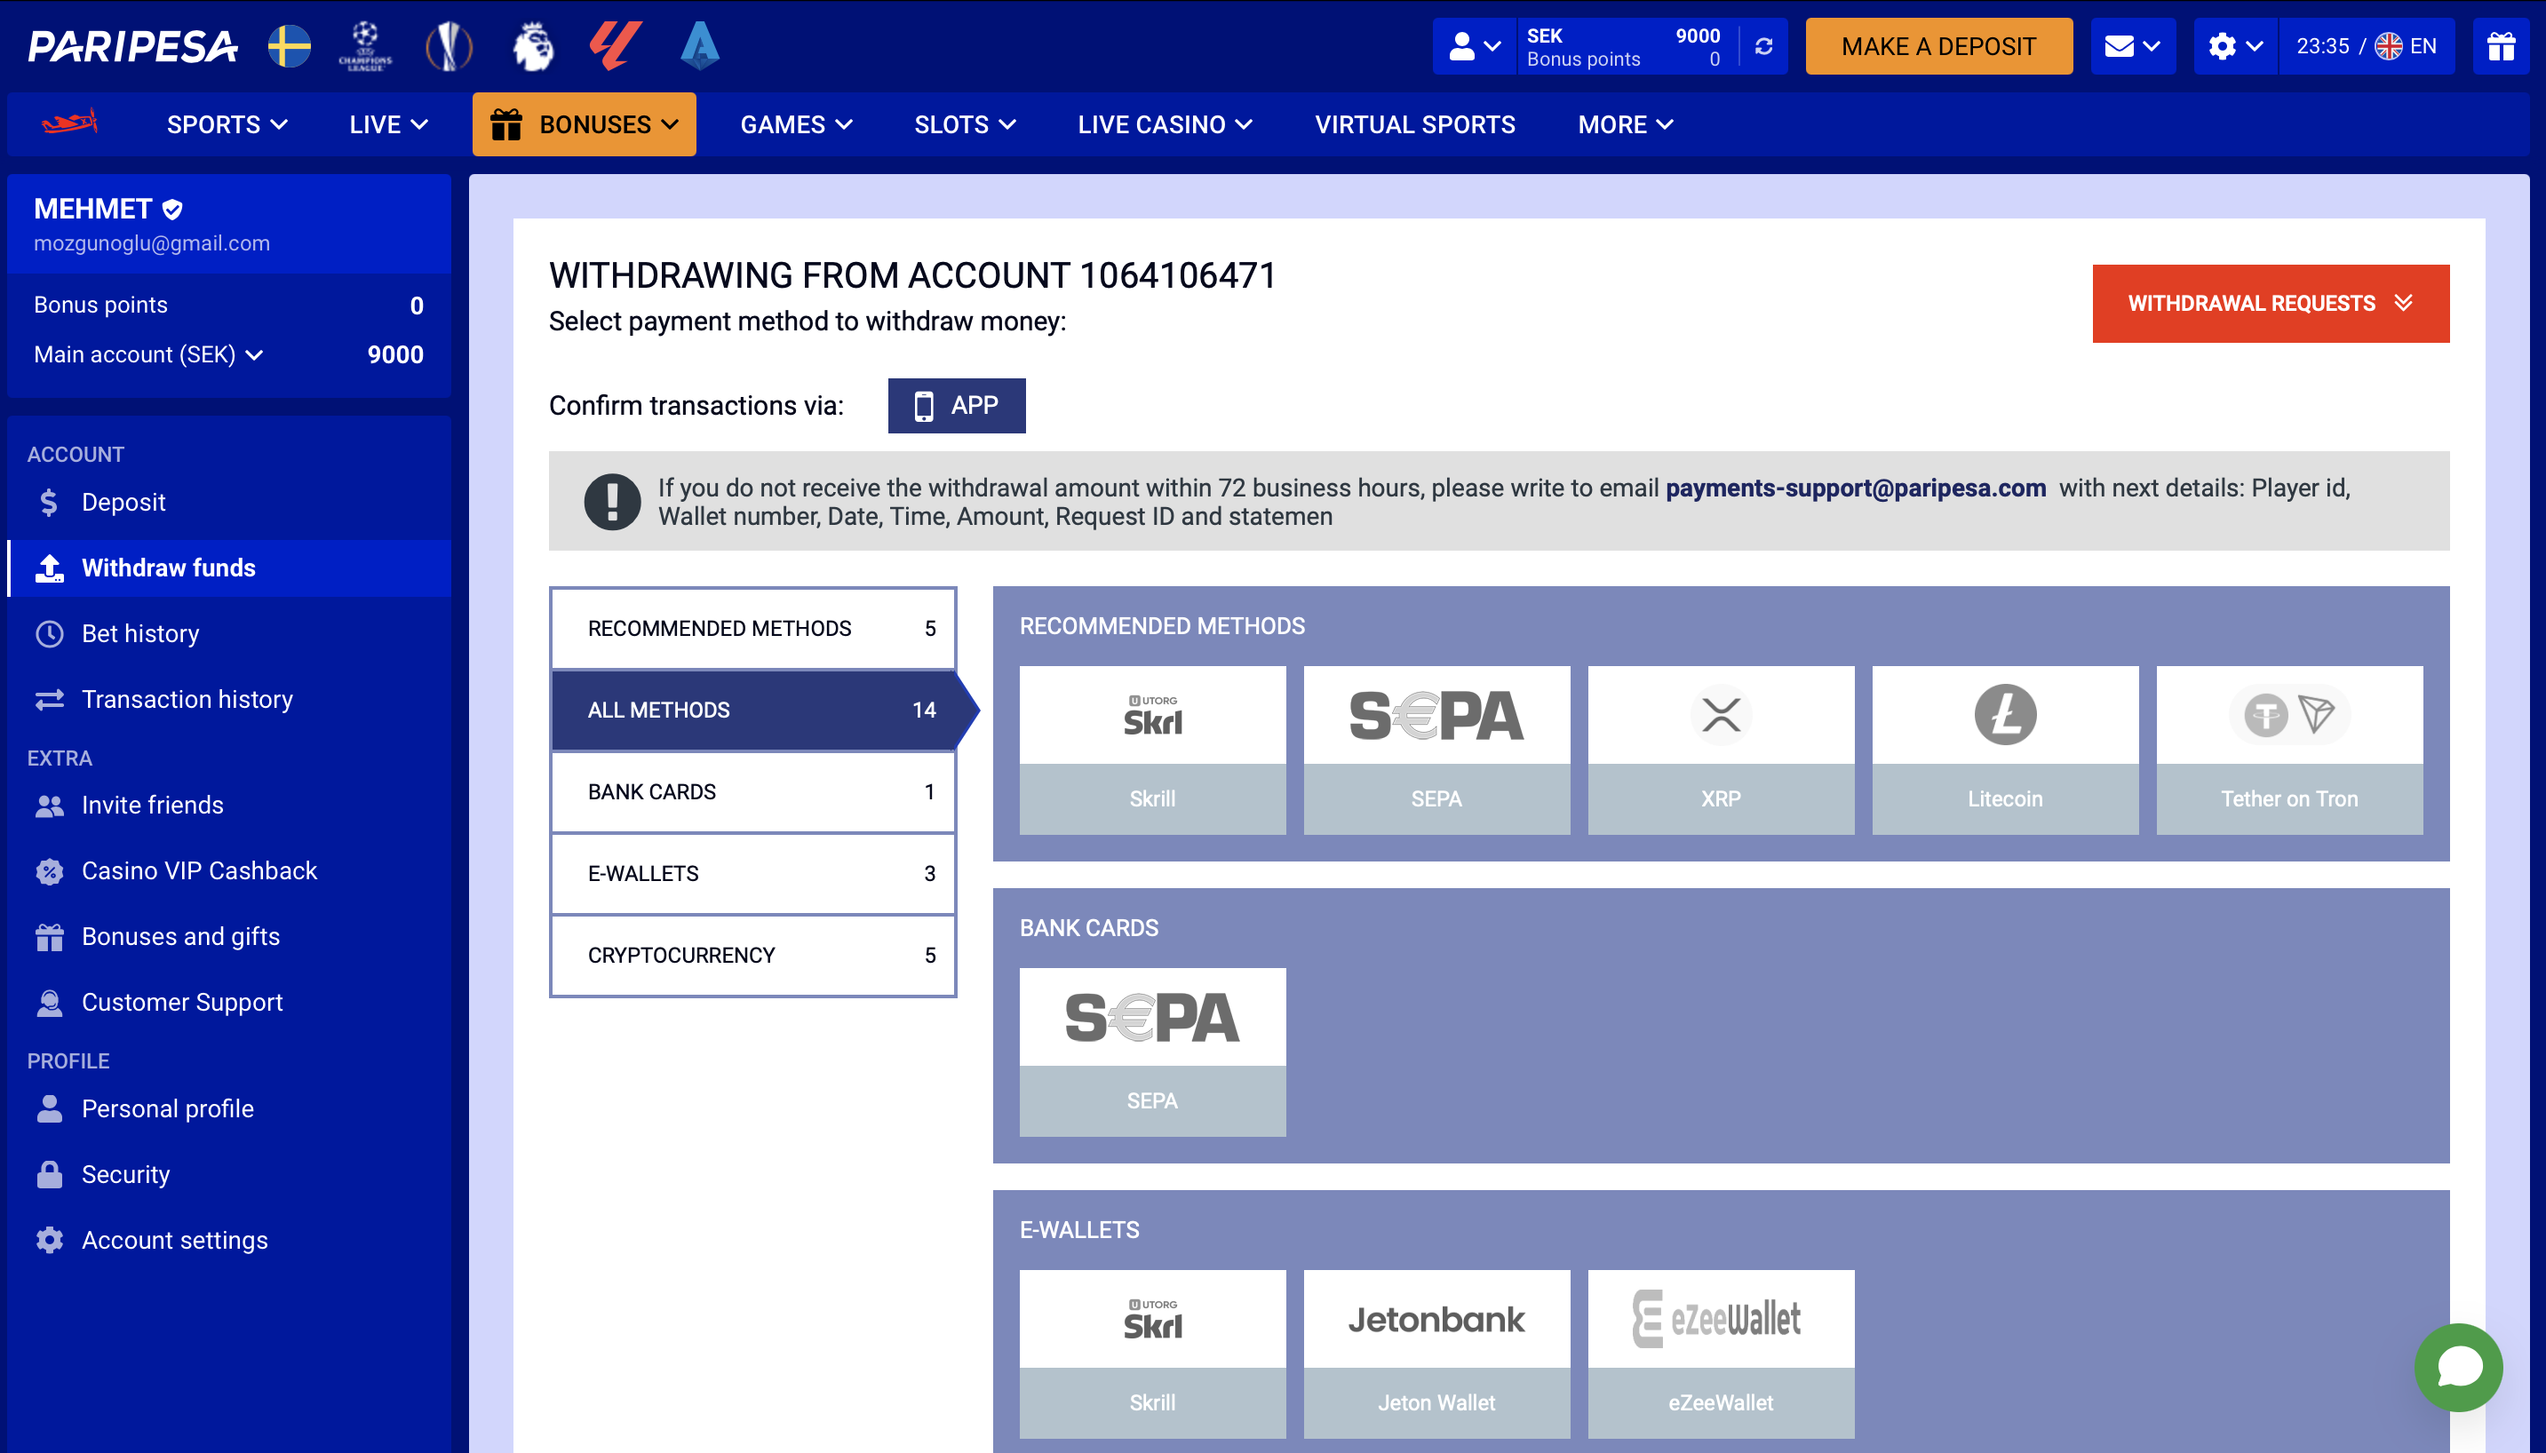Expand the More menu
The height and width of the screenshot is (1453, 2546).
(x=1626, y=124)
